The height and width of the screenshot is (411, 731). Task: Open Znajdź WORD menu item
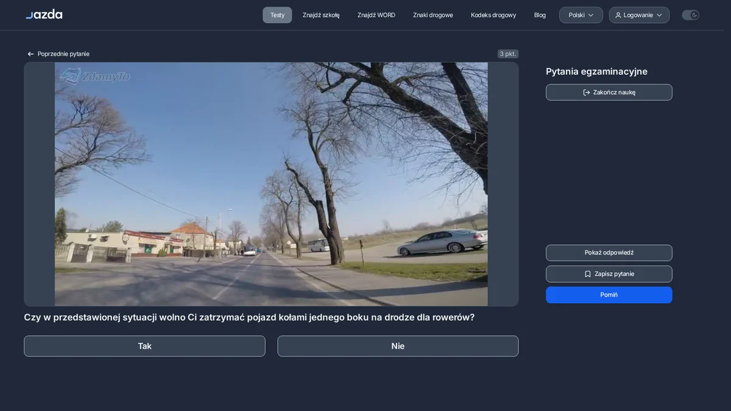pyautogui.click(x=376, y=15)
